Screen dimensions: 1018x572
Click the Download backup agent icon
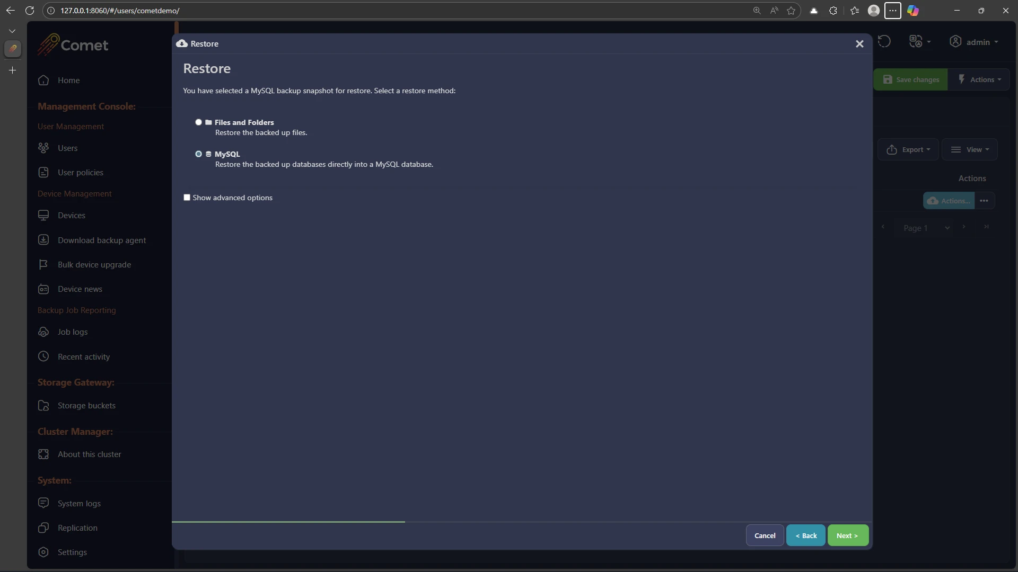click(43, 240)
